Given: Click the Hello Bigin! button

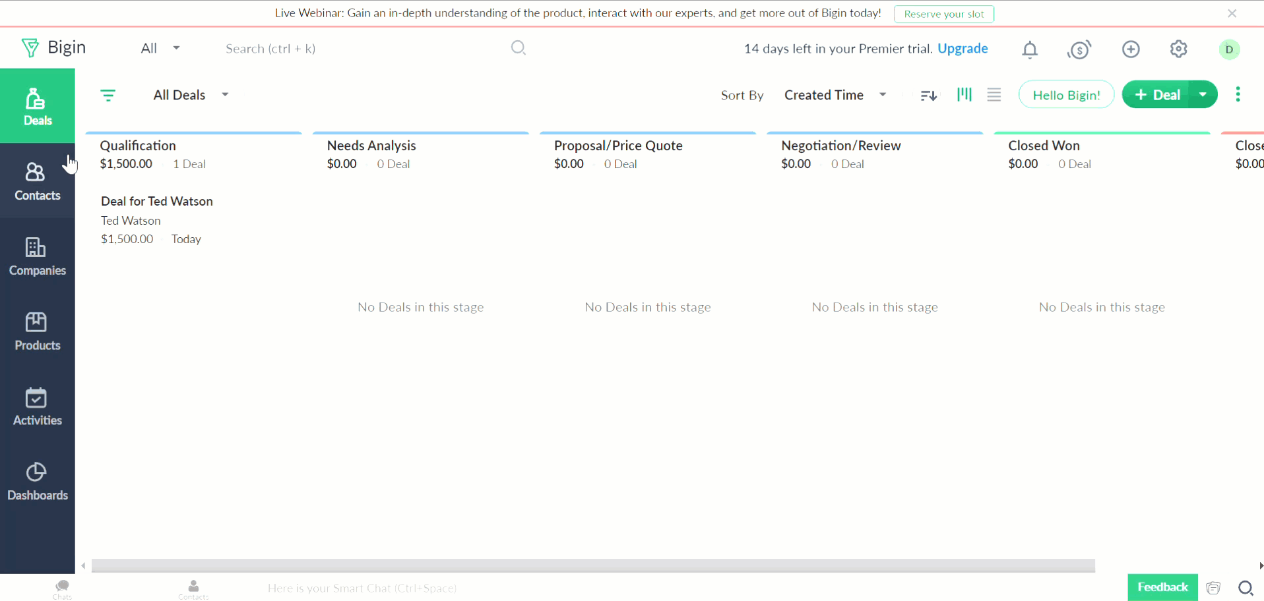Looking at the screenshot, I should tap(1066, 95).
